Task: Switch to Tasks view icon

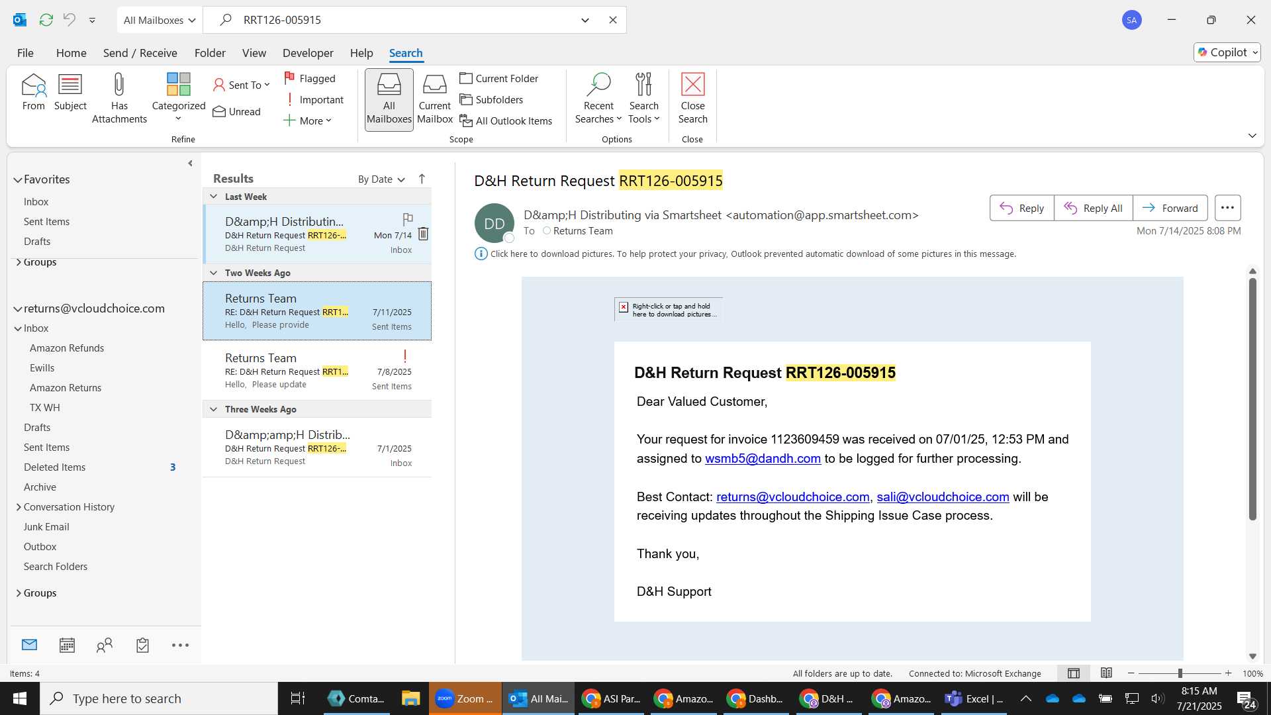Action: pos(142,645)
